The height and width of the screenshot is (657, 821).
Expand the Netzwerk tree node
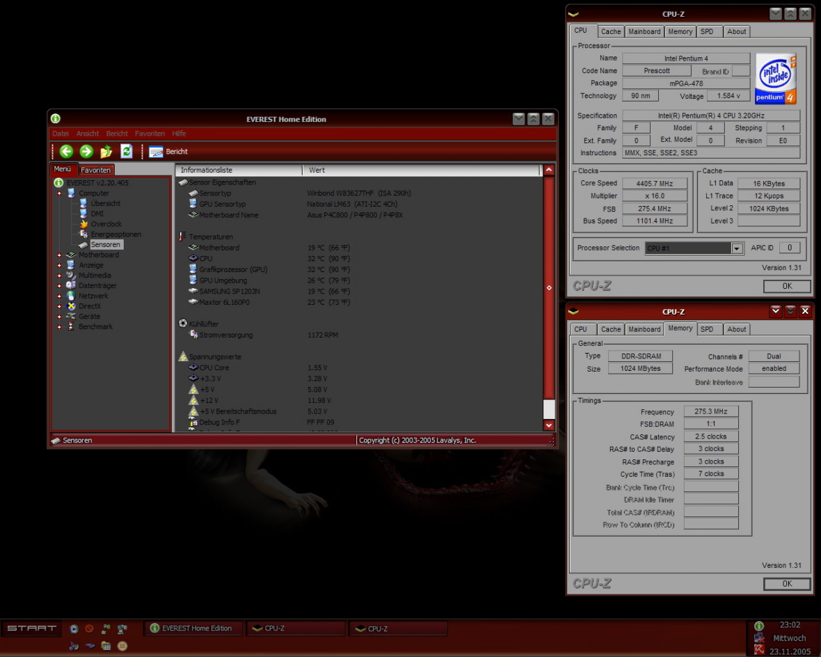tap(59, 296)
